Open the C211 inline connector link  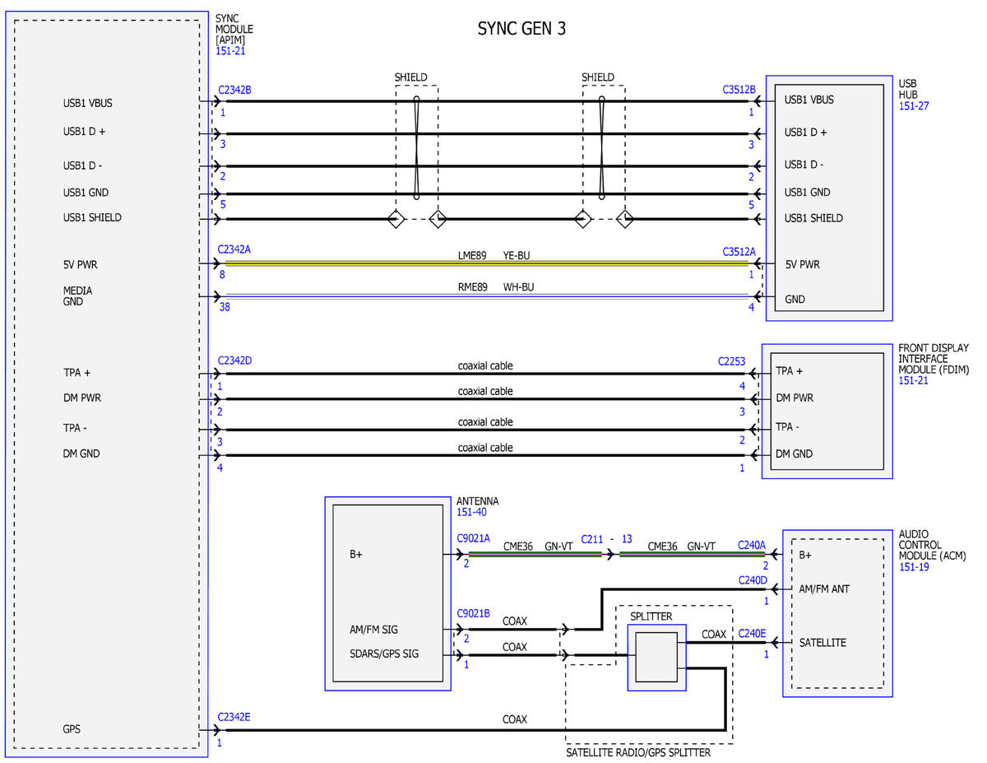coord(592,538)
